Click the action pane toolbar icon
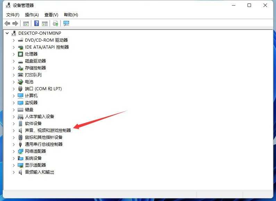 (x=45, y=23)
